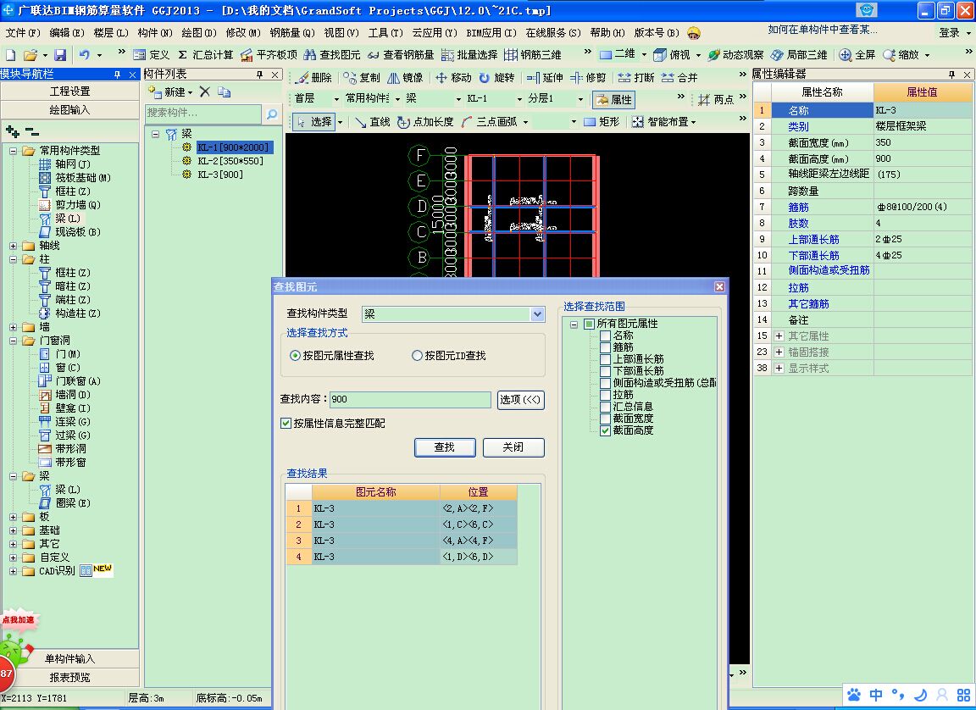
Task: Select the 直线 line drawing tool
Action: (x=373, y=122)
